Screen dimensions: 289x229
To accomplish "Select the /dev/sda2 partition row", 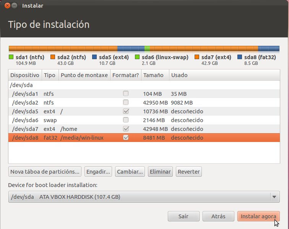I will click(x=144, y=103).
